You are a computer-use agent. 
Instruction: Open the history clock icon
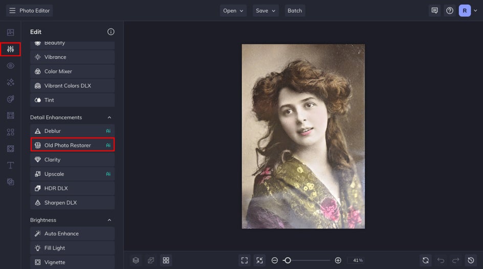[471, 260]
